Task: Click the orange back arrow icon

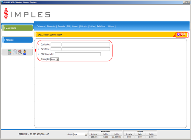Action: pyautogui.click(x=184, y=35)
